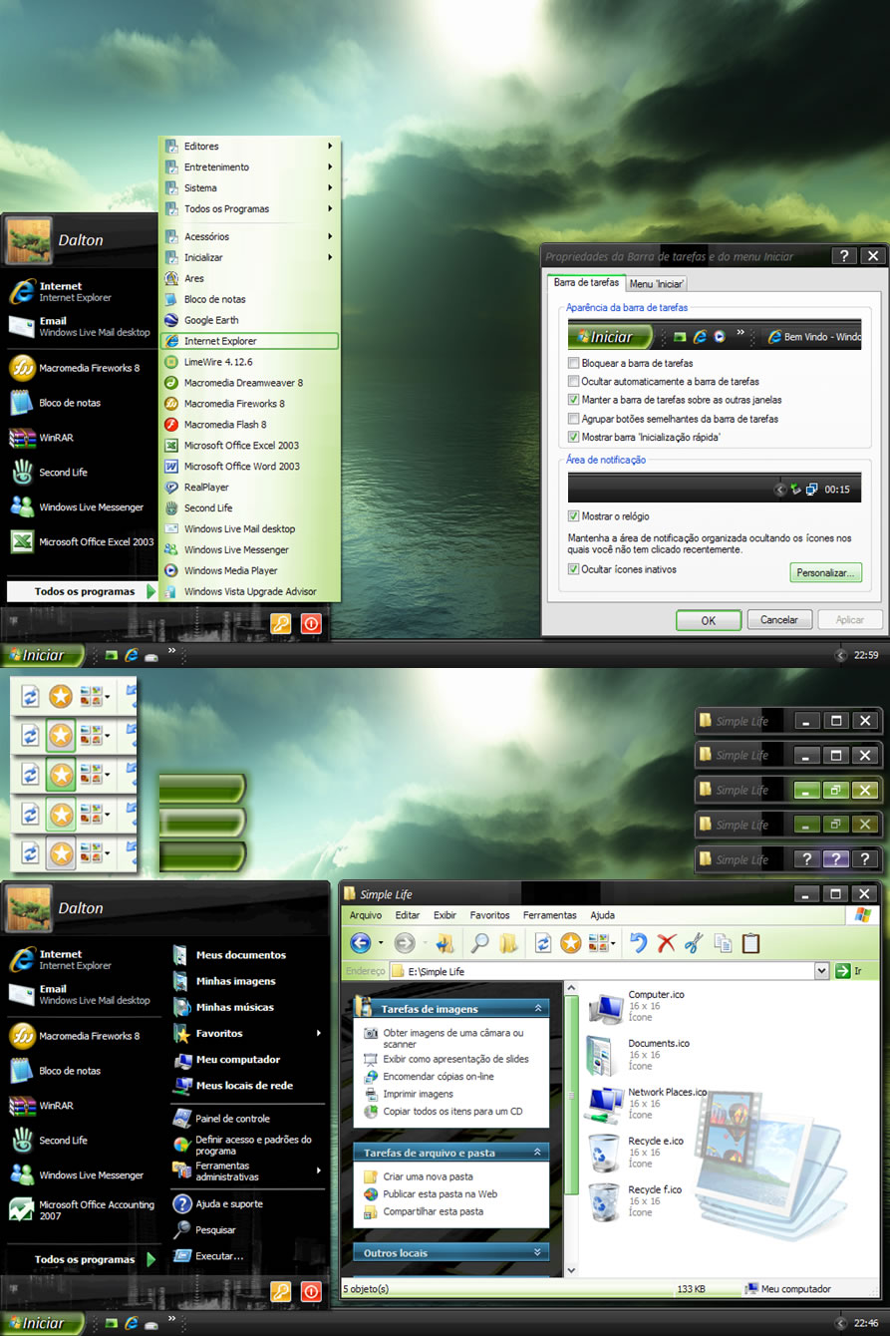
Task: Enable Agrupar botões semelhantes da barra de tarefas
Action: (574, 419)
